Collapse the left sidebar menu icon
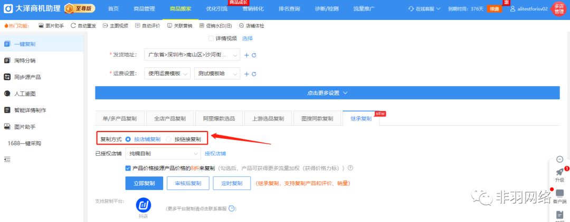 point(7,159)
